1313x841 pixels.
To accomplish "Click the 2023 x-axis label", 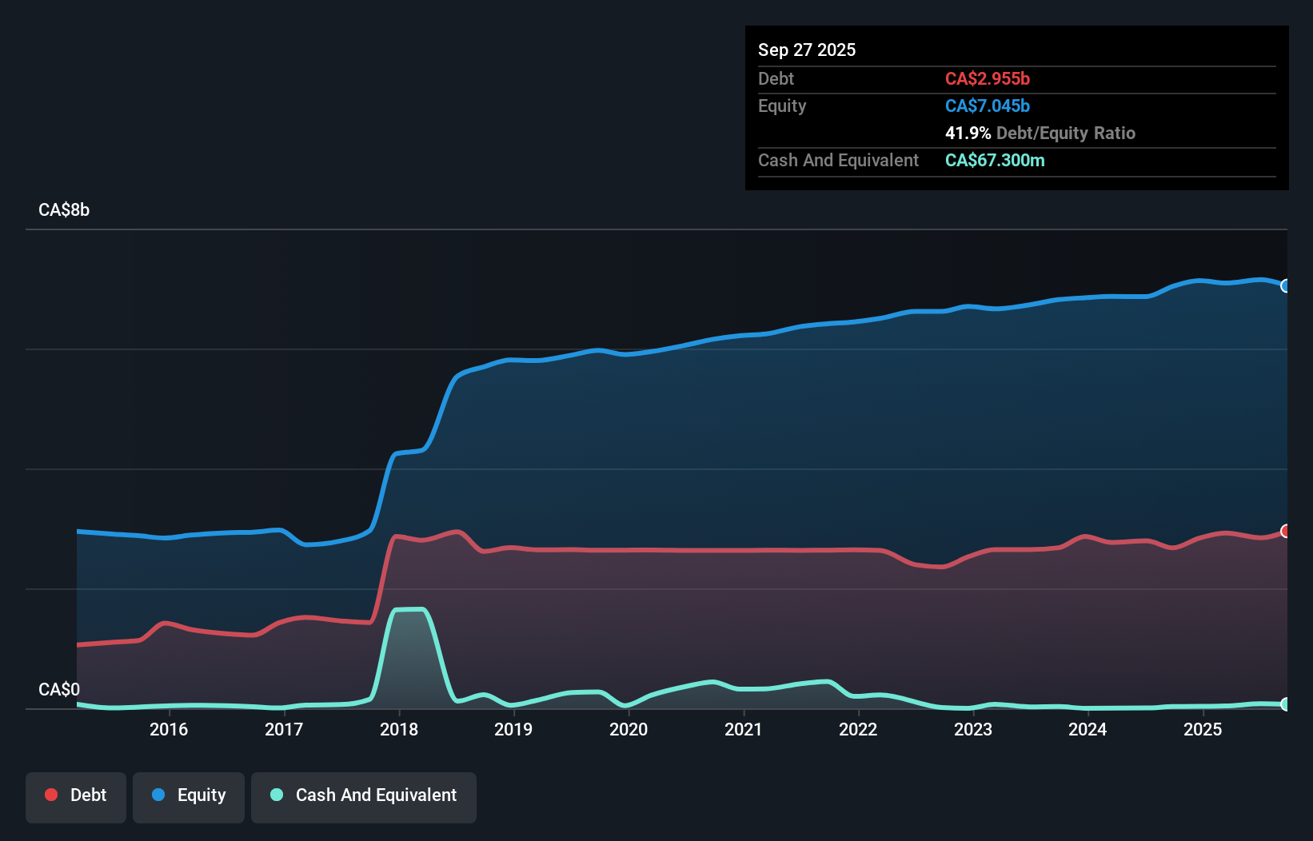I will tap(973, 729).
